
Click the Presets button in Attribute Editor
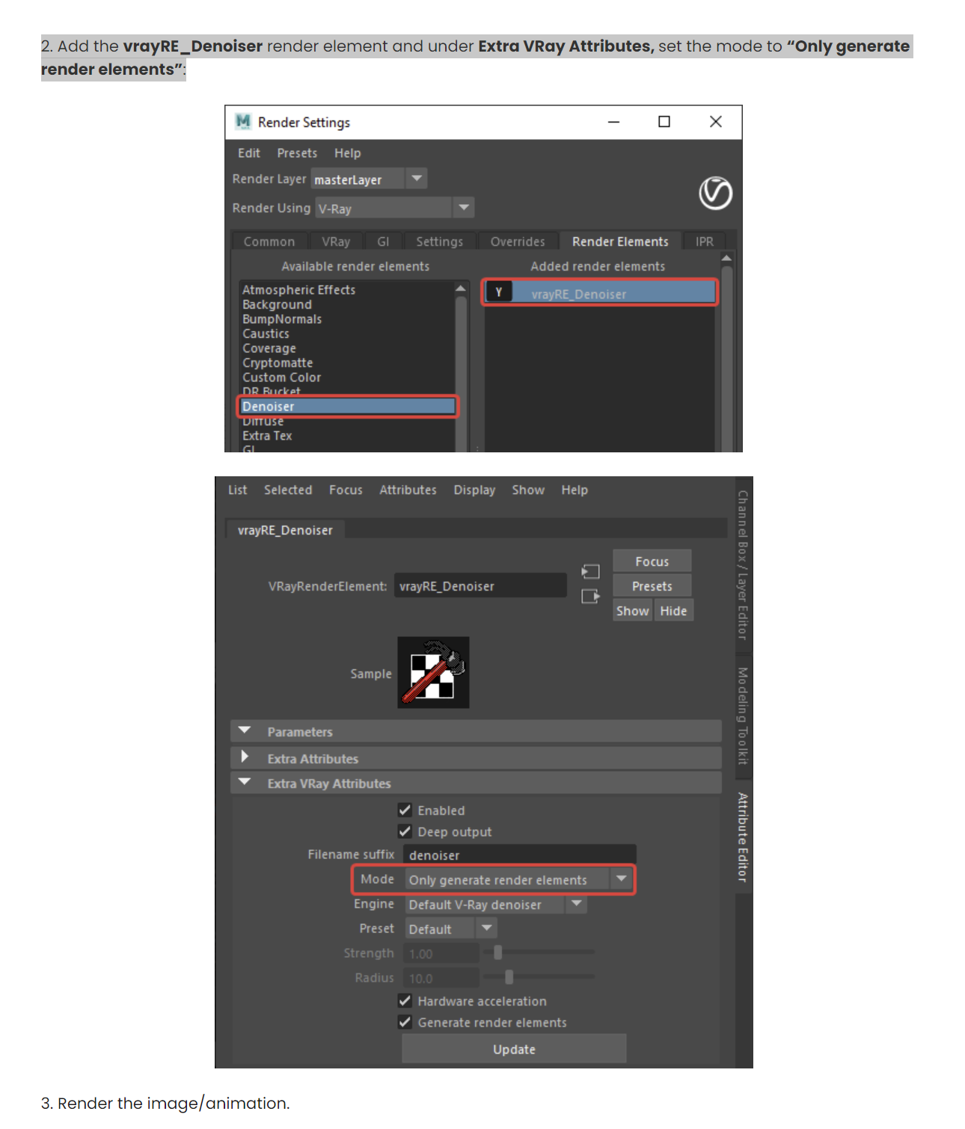point(652,586)
